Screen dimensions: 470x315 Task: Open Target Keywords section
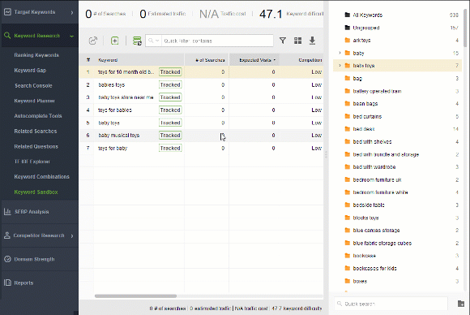tap(39, 12)
